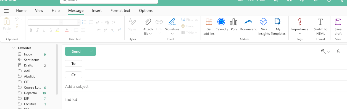The height and width of the screenshot is (109, 347).
Task: Open the Help tab
Action: (56, 11)
